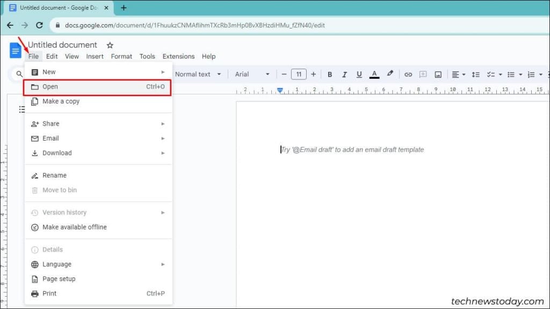Click the numbered list icon

click(x=531, y=74)
